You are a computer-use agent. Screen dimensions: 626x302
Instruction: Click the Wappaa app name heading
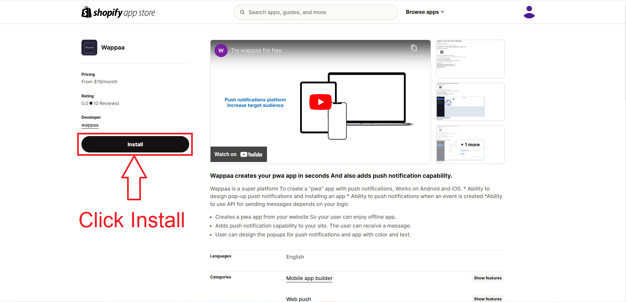(113, 48)
